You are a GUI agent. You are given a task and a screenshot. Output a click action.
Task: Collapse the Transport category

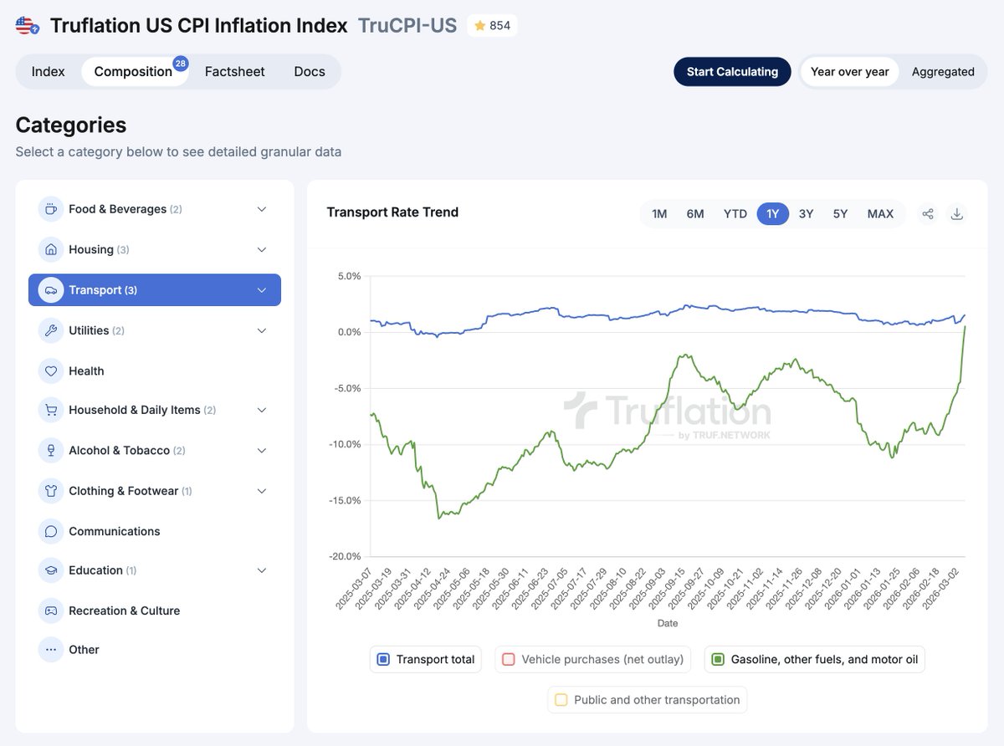pyautogui.click(x=261, y=289)
